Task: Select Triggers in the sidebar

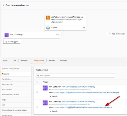Action: [x=5, y=74]
